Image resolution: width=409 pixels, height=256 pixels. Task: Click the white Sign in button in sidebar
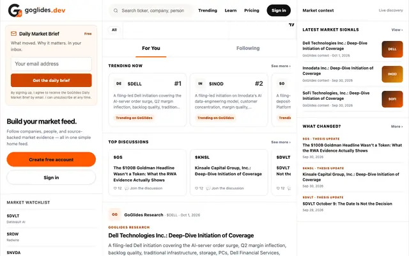(51, 178)
